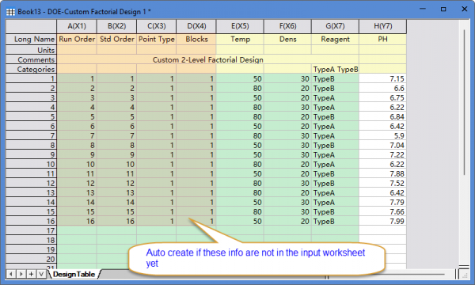Image resolution: width=475 pixels, height=285 pixels.
Task: Click the workbook grid icon in title bar
Action: tap(10, 12)
